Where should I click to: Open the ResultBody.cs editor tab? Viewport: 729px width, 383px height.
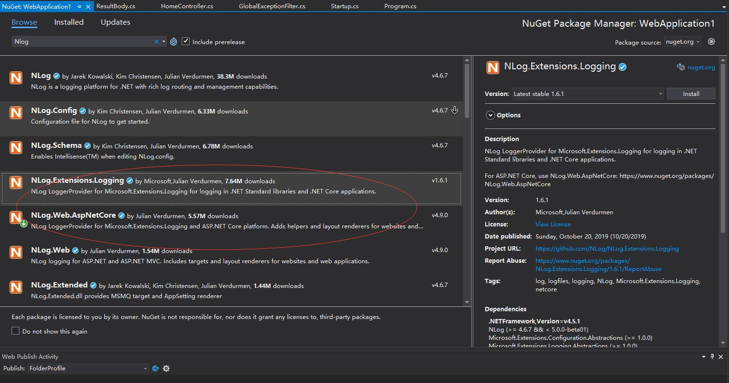click(116, 6)
